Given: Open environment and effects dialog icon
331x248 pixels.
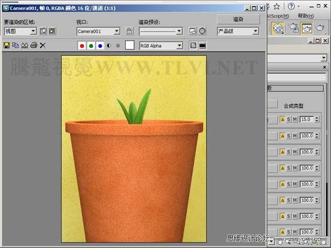Looking at the screenshot, I should [x=202, y=31].
